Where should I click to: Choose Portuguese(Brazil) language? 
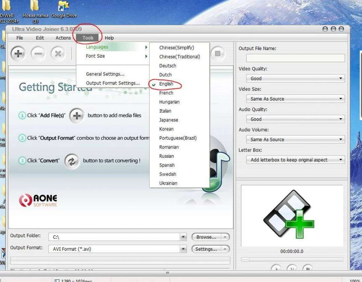click(x=180, y=138)
